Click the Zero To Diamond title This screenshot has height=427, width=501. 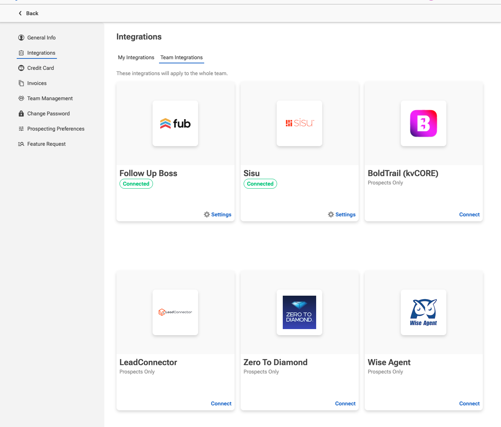pos(276,362)
